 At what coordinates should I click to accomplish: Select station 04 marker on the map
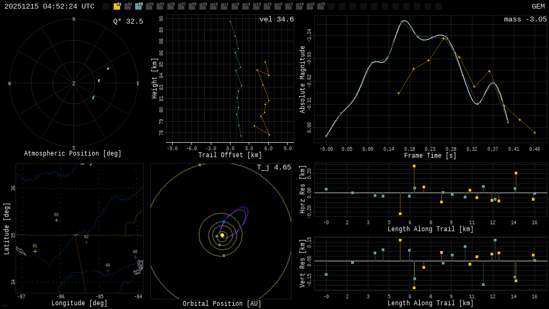[108, 270]
